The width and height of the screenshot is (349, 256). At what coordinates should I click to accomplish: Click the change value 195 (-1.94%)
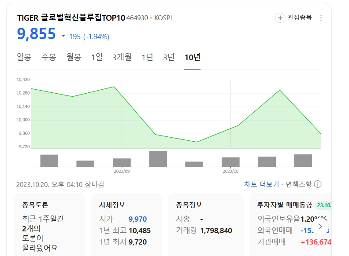(x=89, y=37)
